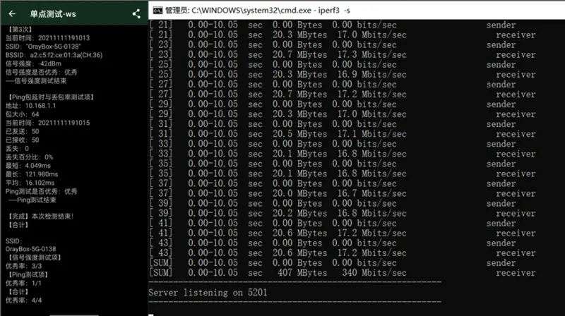
Task: Click stream [21] receiver 20.3 MBytes row
Action: pos(343,35)
